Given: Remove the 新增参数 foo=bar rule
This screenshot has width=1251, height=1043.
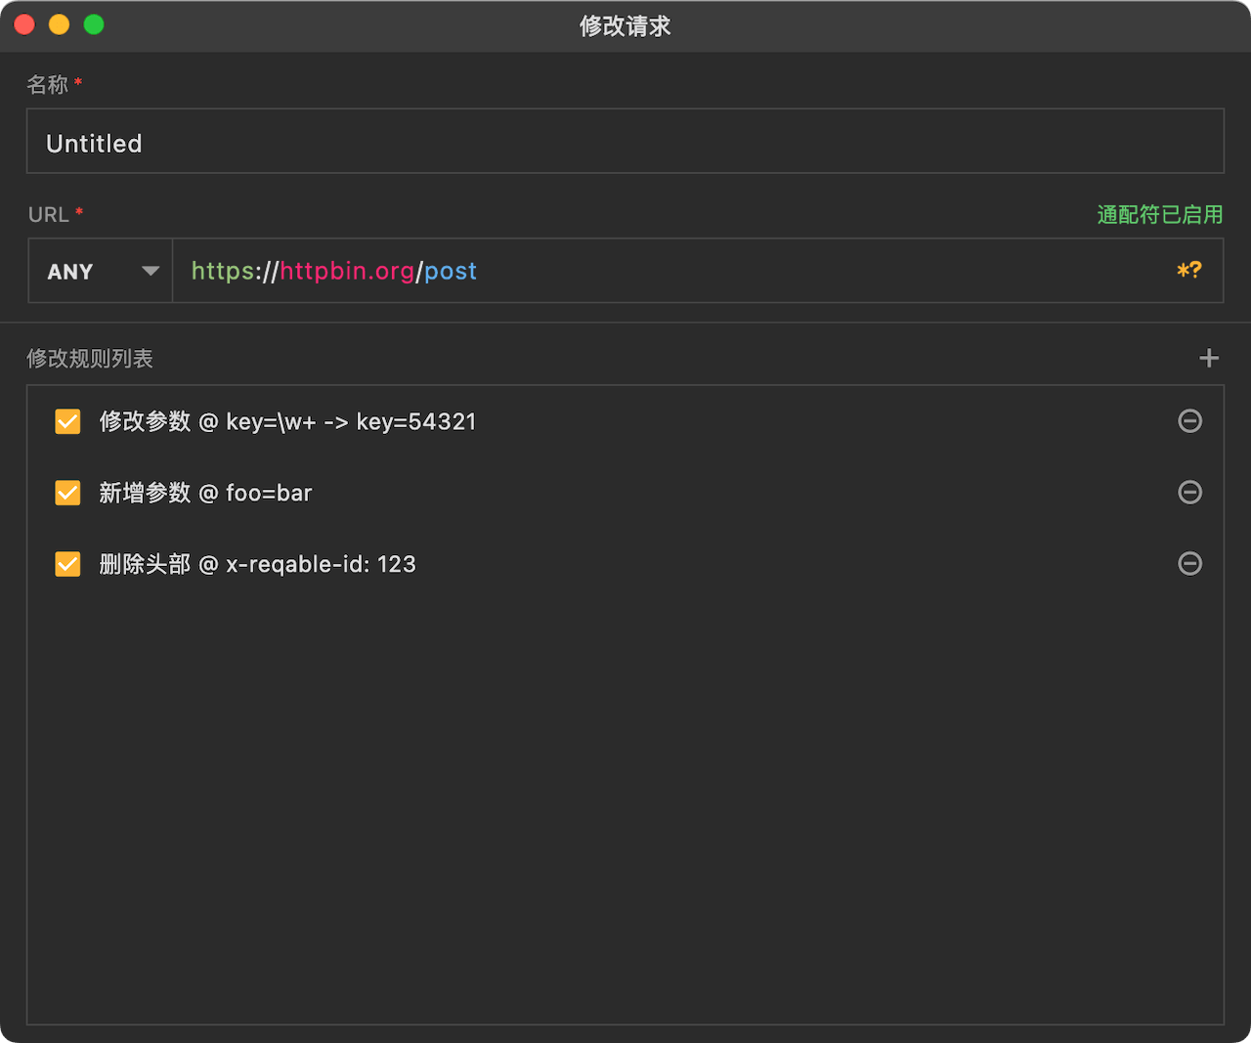Looking at the screenshot, I should tap(1189, 493).
